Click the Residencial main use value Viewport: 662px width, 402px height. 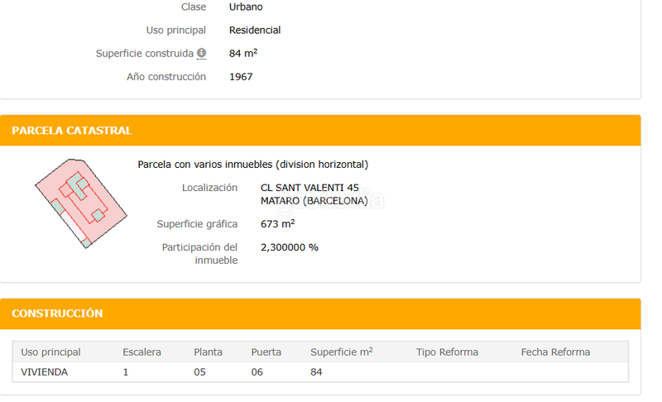tap(255, 31)
